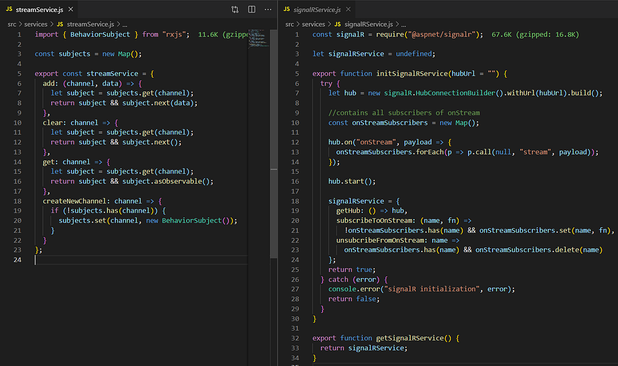618x366 pixels.
Task: Click asObservable() call on line 16
Action: [182, 181]
